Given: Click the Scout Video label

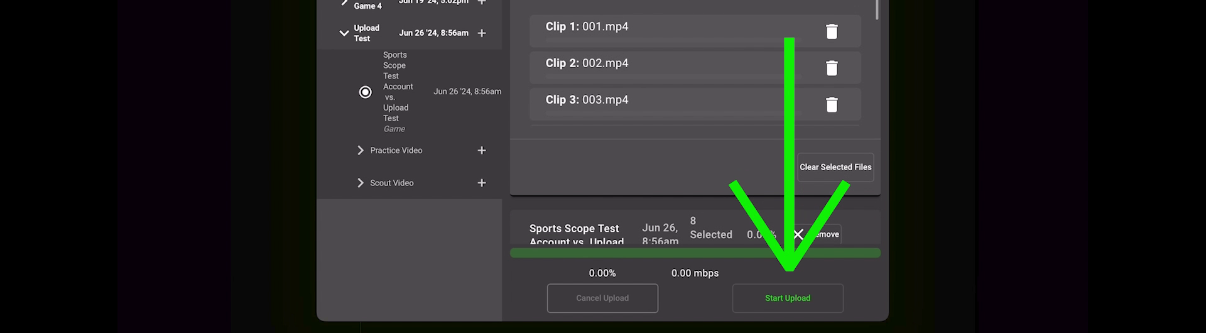Looking at the screenshot, I should tap(391, 183).
